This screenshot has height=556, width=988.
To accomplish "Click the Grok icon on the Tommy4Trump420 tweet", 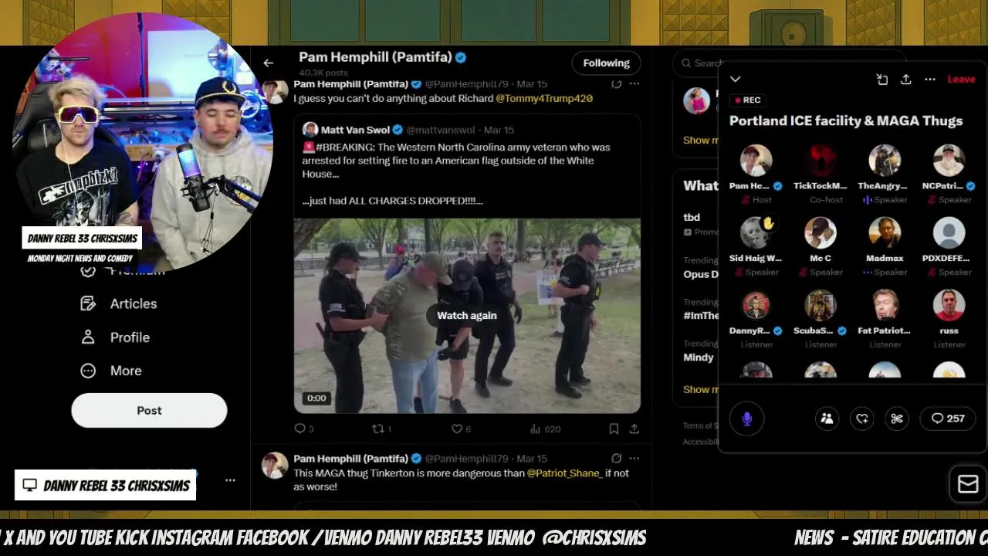I will [x=616, y=83].
